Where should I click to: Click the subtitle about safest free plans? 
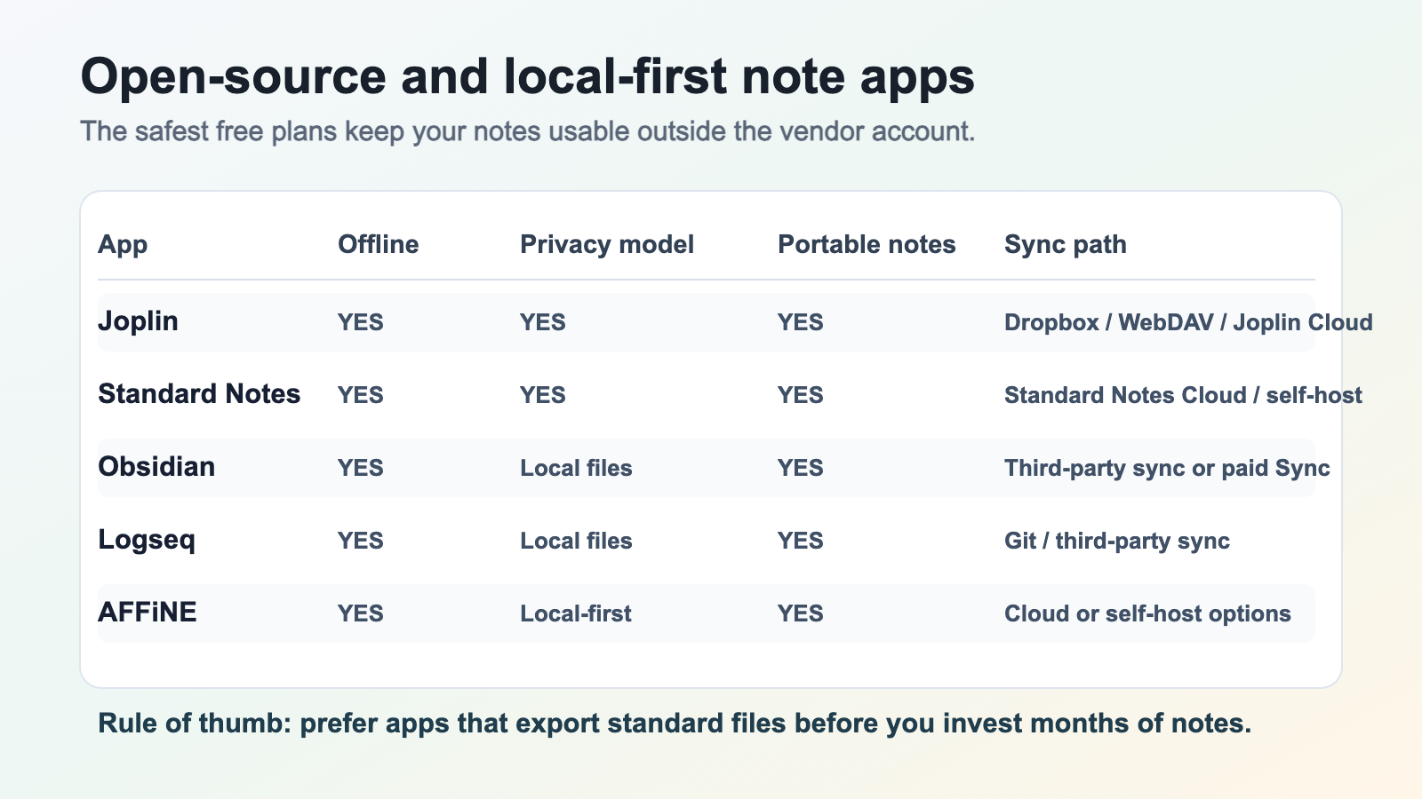(528, 131)
